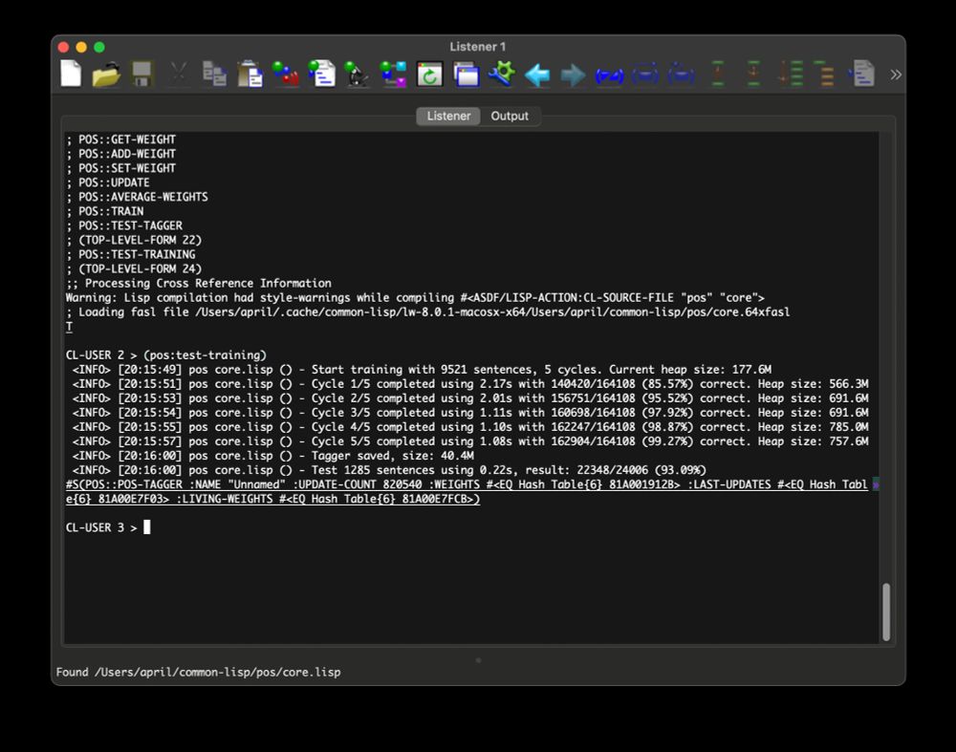Click the third blue parentheses icon

pyautogui.click(x=681, y=75)
